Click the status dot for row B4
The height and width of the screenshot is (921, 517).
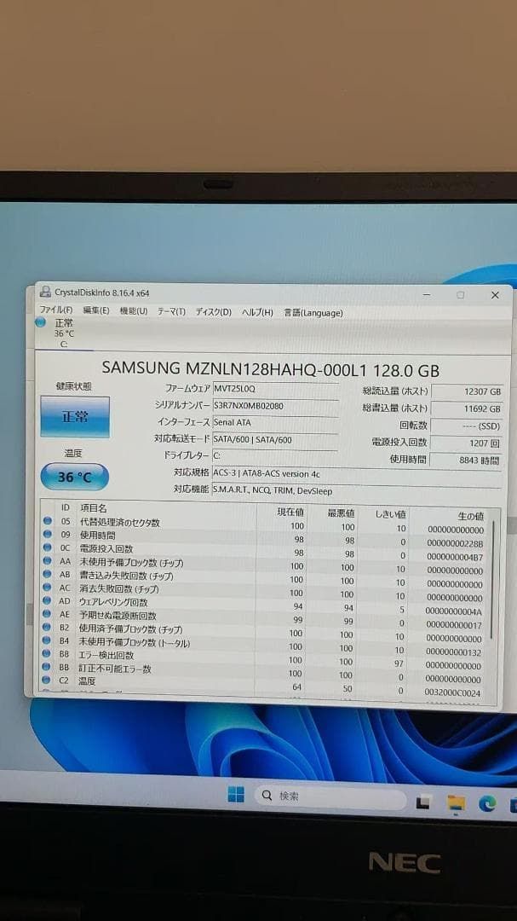click(48, 640)
